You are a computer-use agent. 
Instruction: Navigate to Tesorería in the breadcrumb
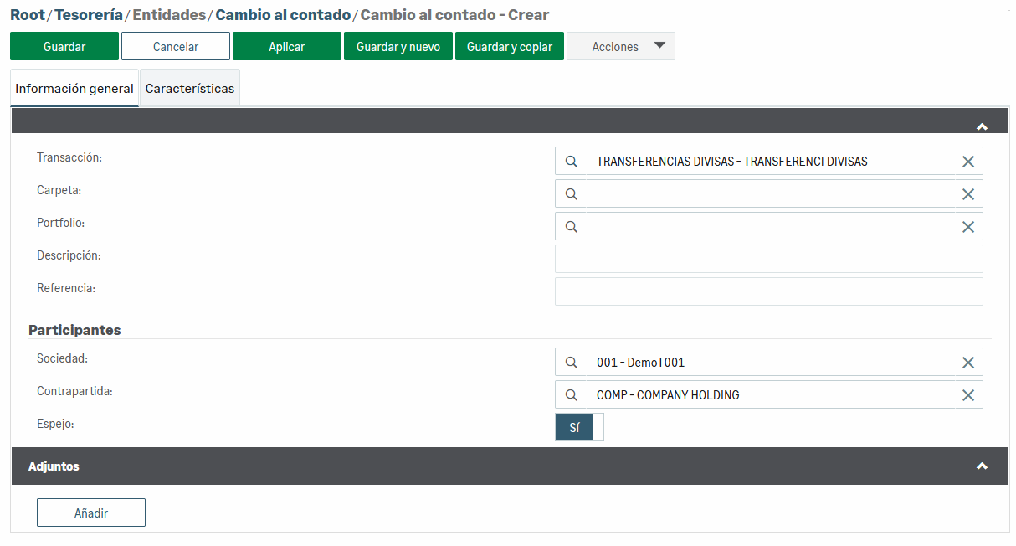click(x=88, y=15)
